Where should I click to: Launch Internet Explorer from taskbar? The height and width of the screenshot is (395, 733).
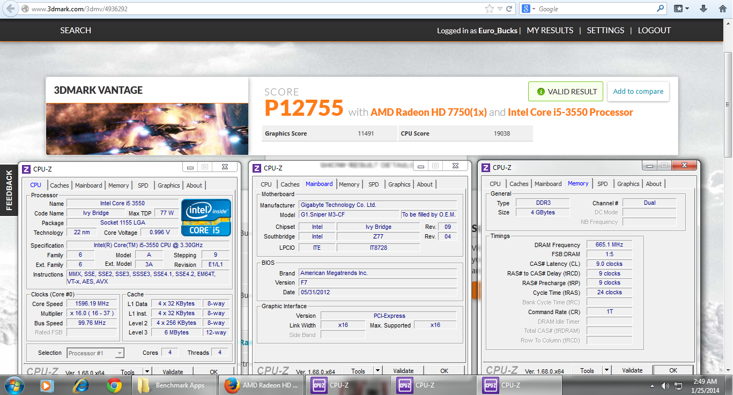tap(80, 385)
